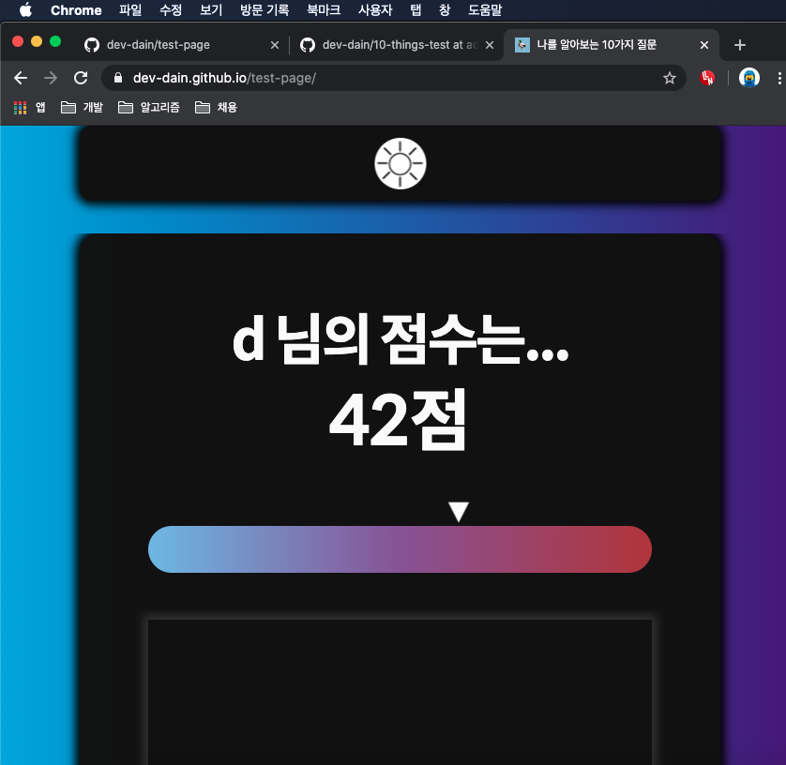View site info via the lock icon
Viewport: 786px width, 765px height.
(118, 78)
